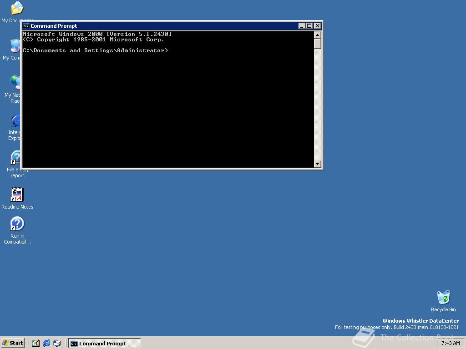Click the Command Prompt scroll down arrow
This screenshot has height=349, width=466.
pyautogui.click(x=317, y=164)
